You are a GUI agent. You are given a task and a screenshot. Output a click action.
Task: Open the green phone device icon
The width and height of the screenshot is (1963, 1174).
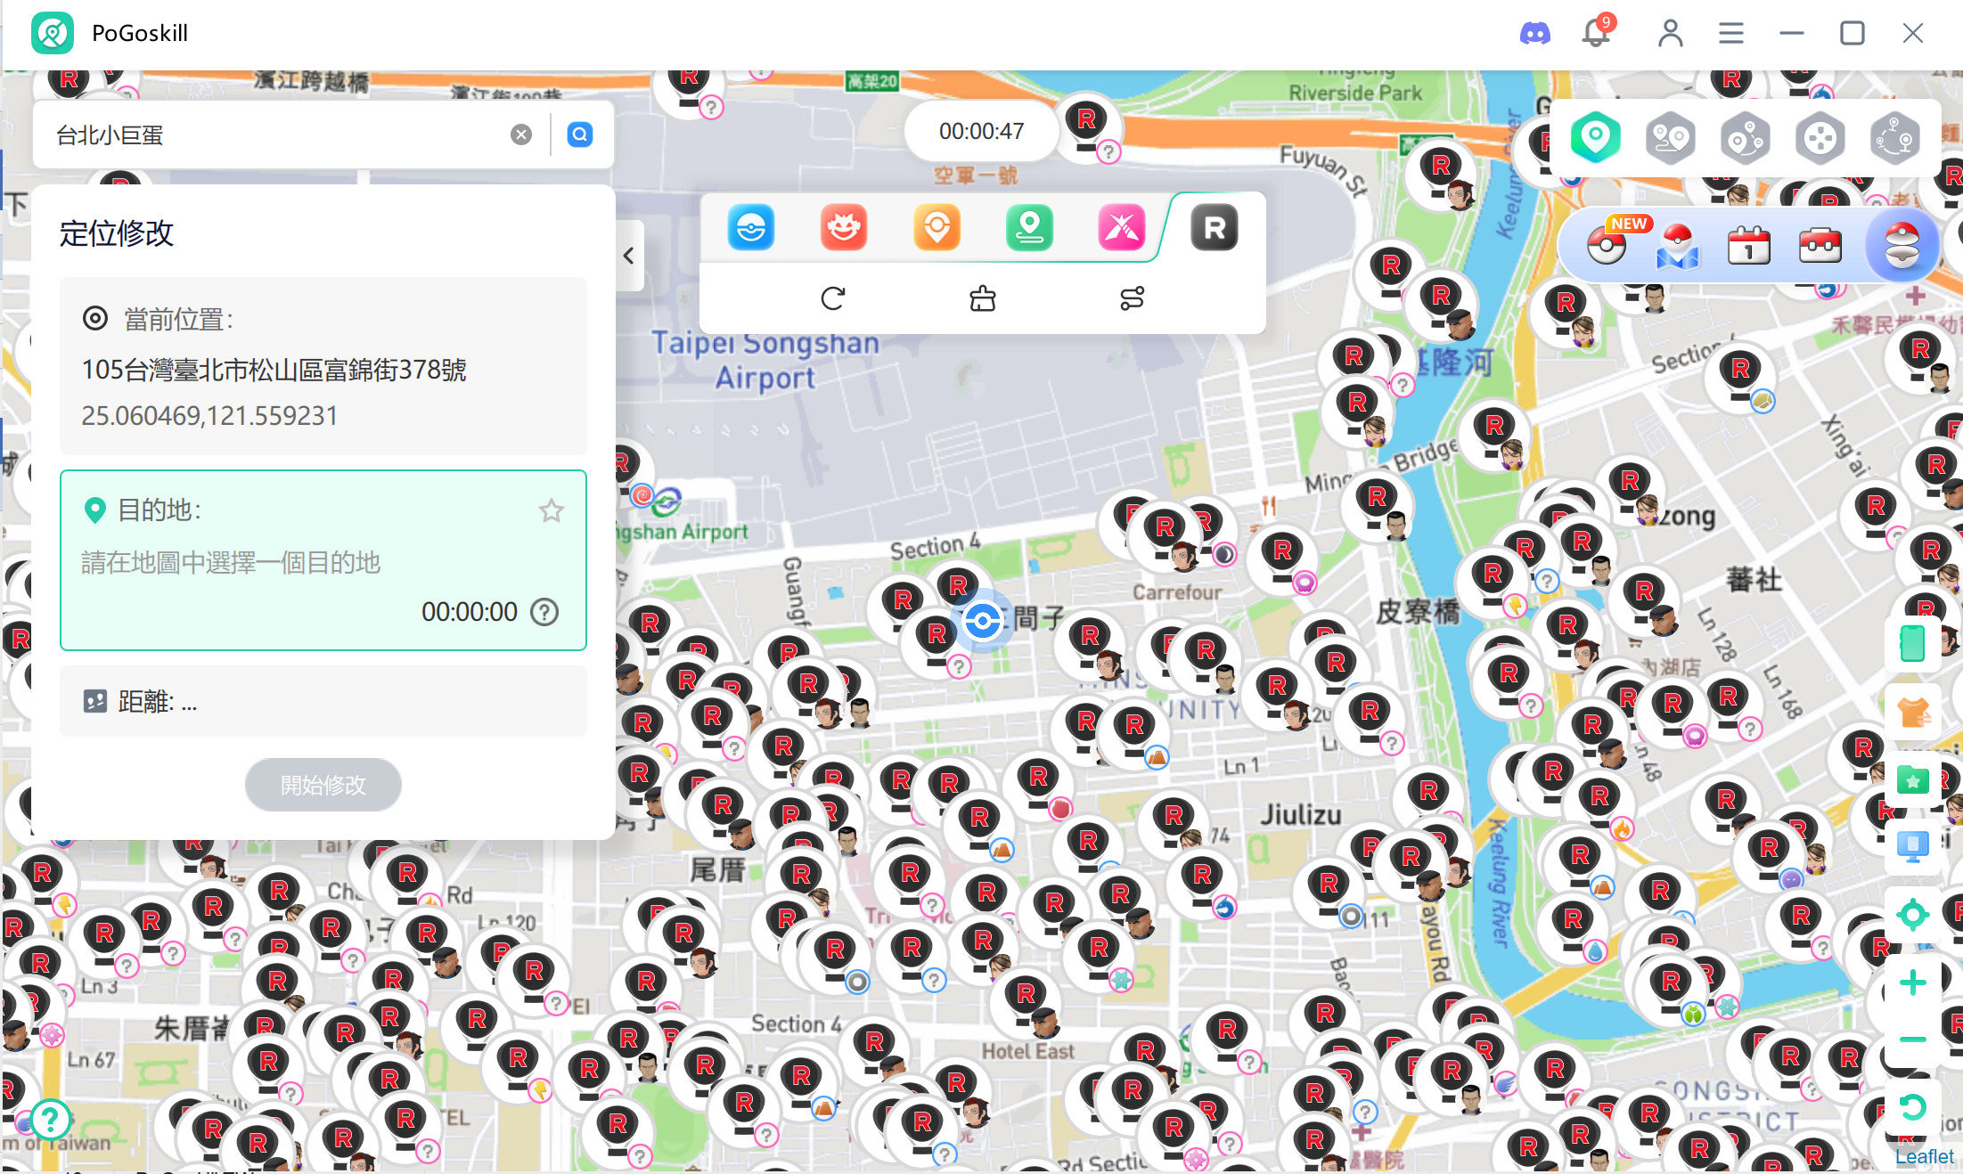pos(1912,642)
